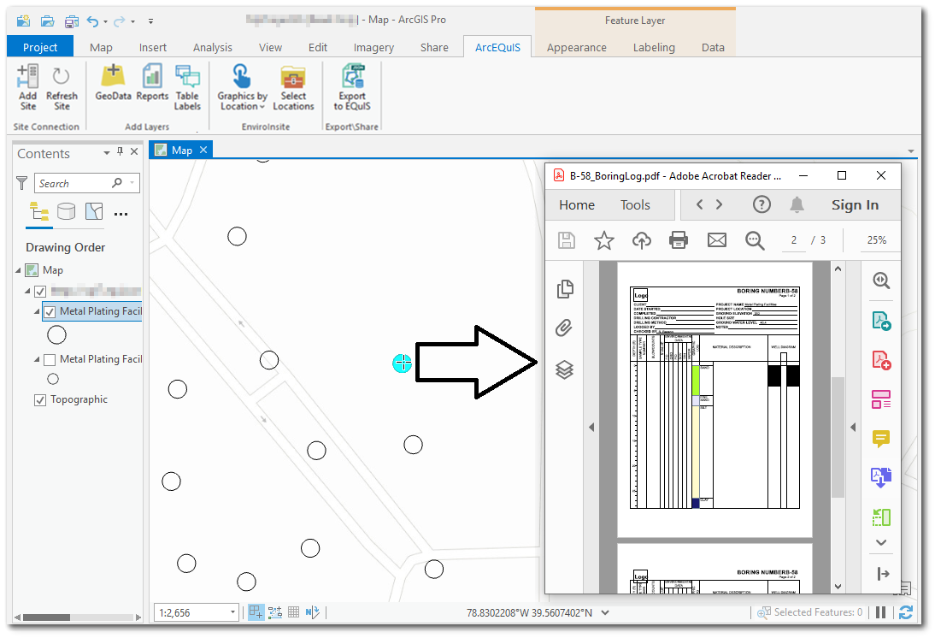Click Acrobat comment tool icon
This screenshot has height=638, width=935.
tap(881, 439)
